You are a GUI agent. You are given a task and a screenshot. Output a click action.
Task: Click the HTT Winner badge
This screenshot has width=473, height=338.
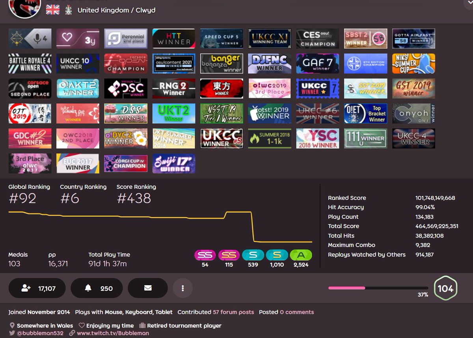click(x=174, y=39)
